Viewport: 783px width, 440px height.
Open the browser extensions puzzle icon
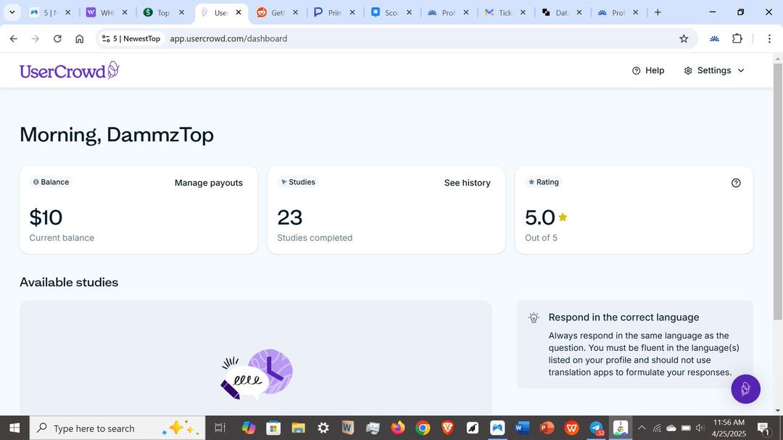coord(737,38)
